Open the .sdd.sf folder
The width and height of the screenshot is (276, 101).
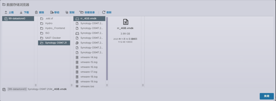tap(54, 19)
